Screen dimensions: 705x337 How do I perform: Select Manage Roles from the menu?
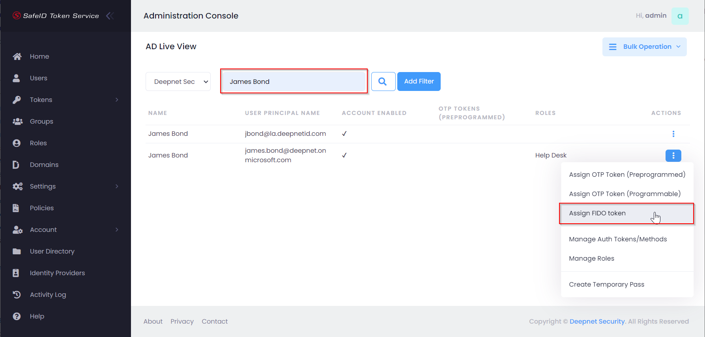point(591,258)
